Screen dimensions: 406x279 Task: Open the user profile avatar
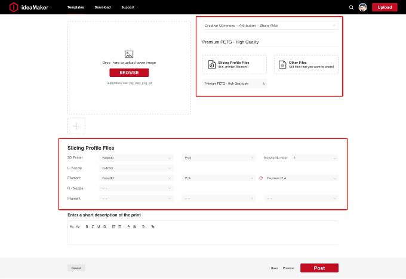(x=363, y=7)
